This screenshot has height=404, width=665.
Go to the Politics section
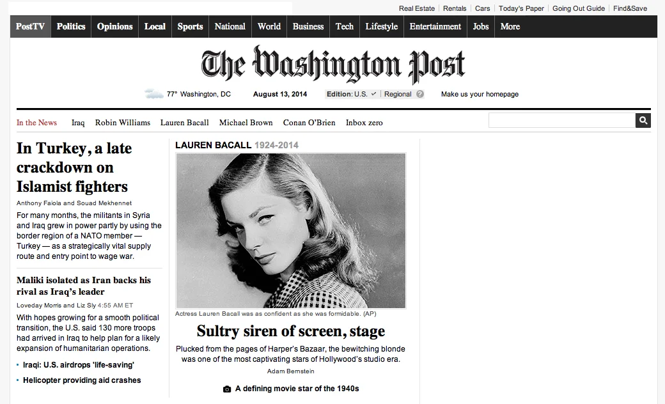coord(71,26)
